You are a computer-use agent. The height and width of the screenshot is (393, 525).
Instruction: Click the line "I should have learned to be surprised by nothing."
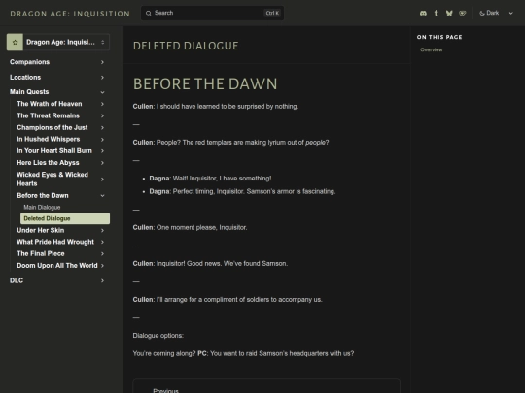tap(227, 107)
